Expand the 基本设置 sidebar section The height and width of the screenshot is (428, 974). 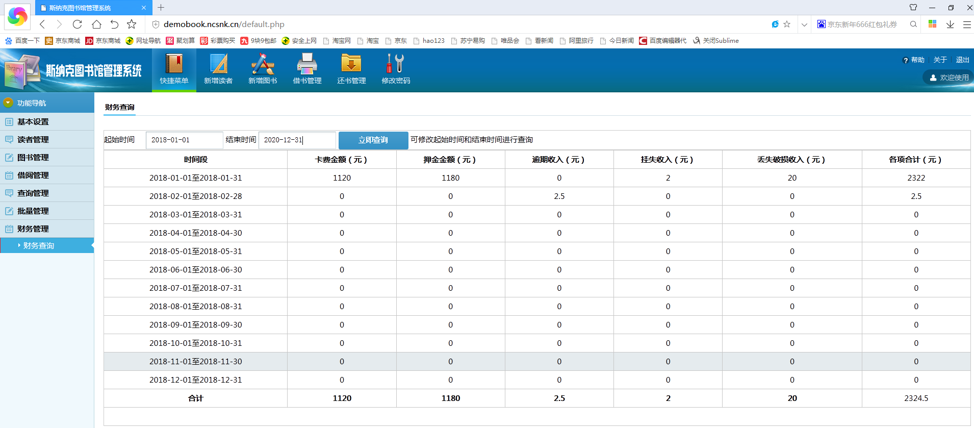(33, 122)
